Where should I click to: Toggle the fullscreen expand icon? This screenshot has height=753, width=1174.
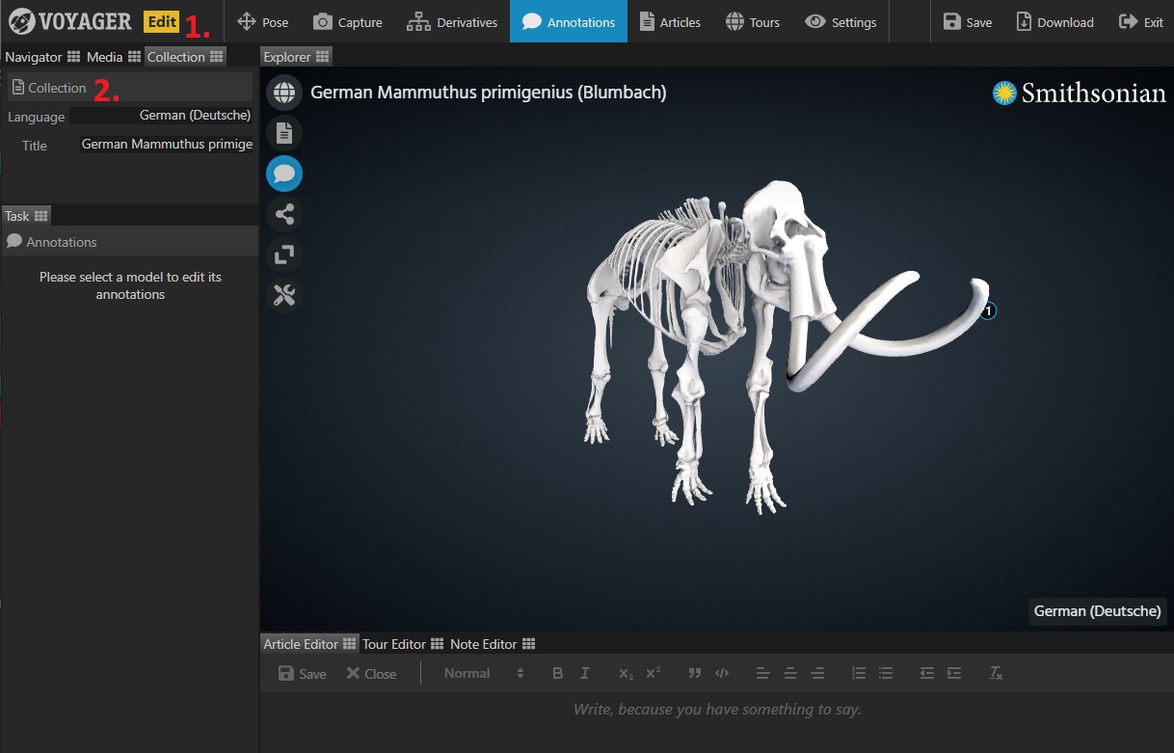(284, 255)
